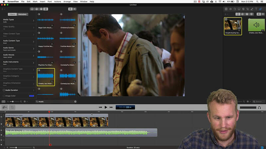Preview audio of Comedy/Jazz Music clip
The height and width of the screenshot is (149, 266).
[61, 70]
